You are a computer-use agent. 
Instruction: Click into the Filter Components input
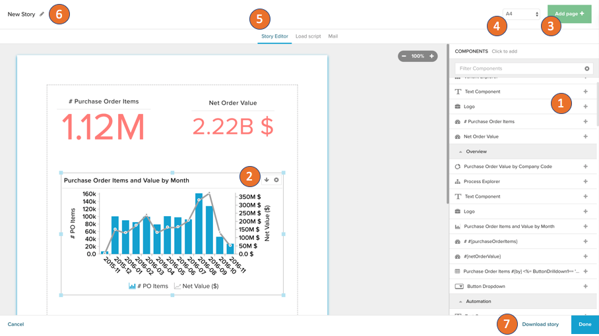click(518, 69)
